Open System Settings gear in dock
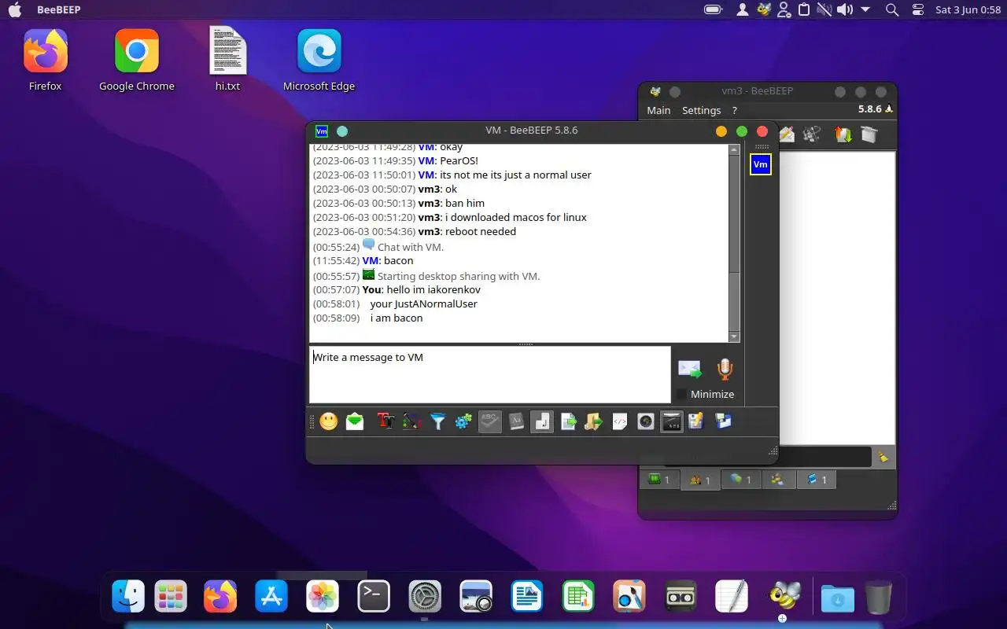The height and width of the screenshot is (629, 1007). click(425, 597)
